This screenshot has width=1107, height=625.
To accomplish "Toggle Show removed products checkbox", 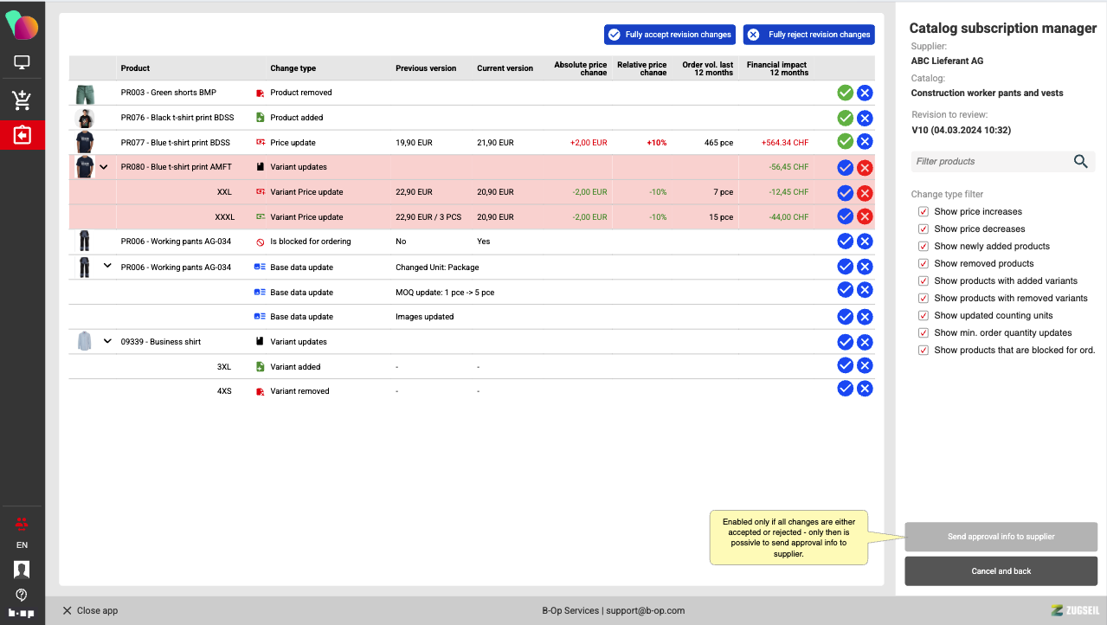I will [924, 264].
